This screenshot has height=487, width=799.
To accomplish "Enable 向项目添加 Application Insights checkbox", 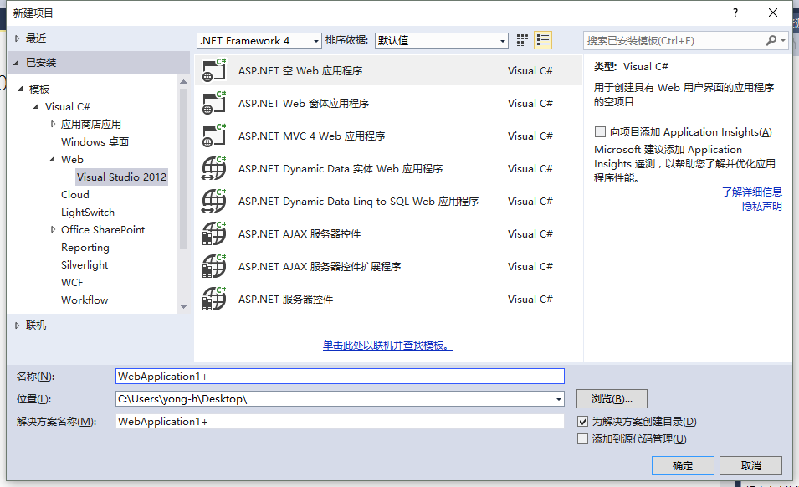I will pyautogui.click(x=600, y=132).
